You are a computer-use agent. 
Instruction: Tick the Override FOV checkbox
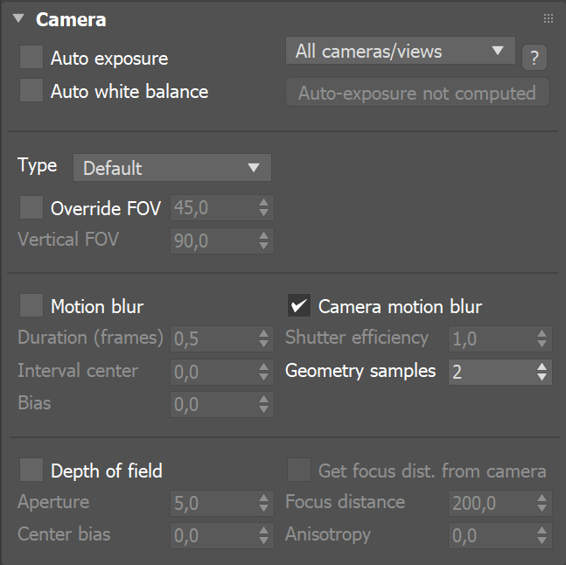(31, 207)
